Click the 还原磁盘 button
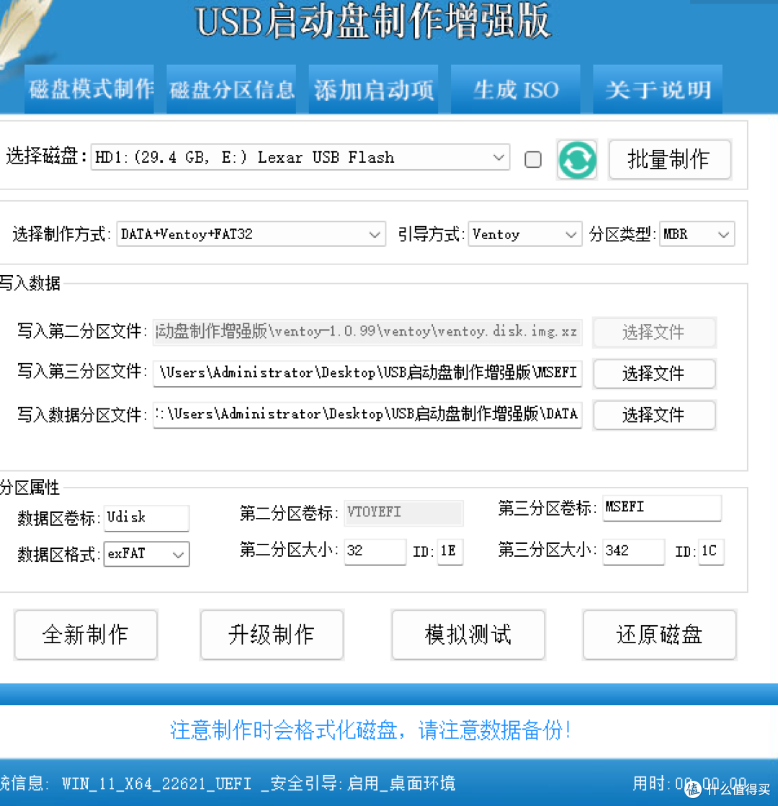 [660, 635]
